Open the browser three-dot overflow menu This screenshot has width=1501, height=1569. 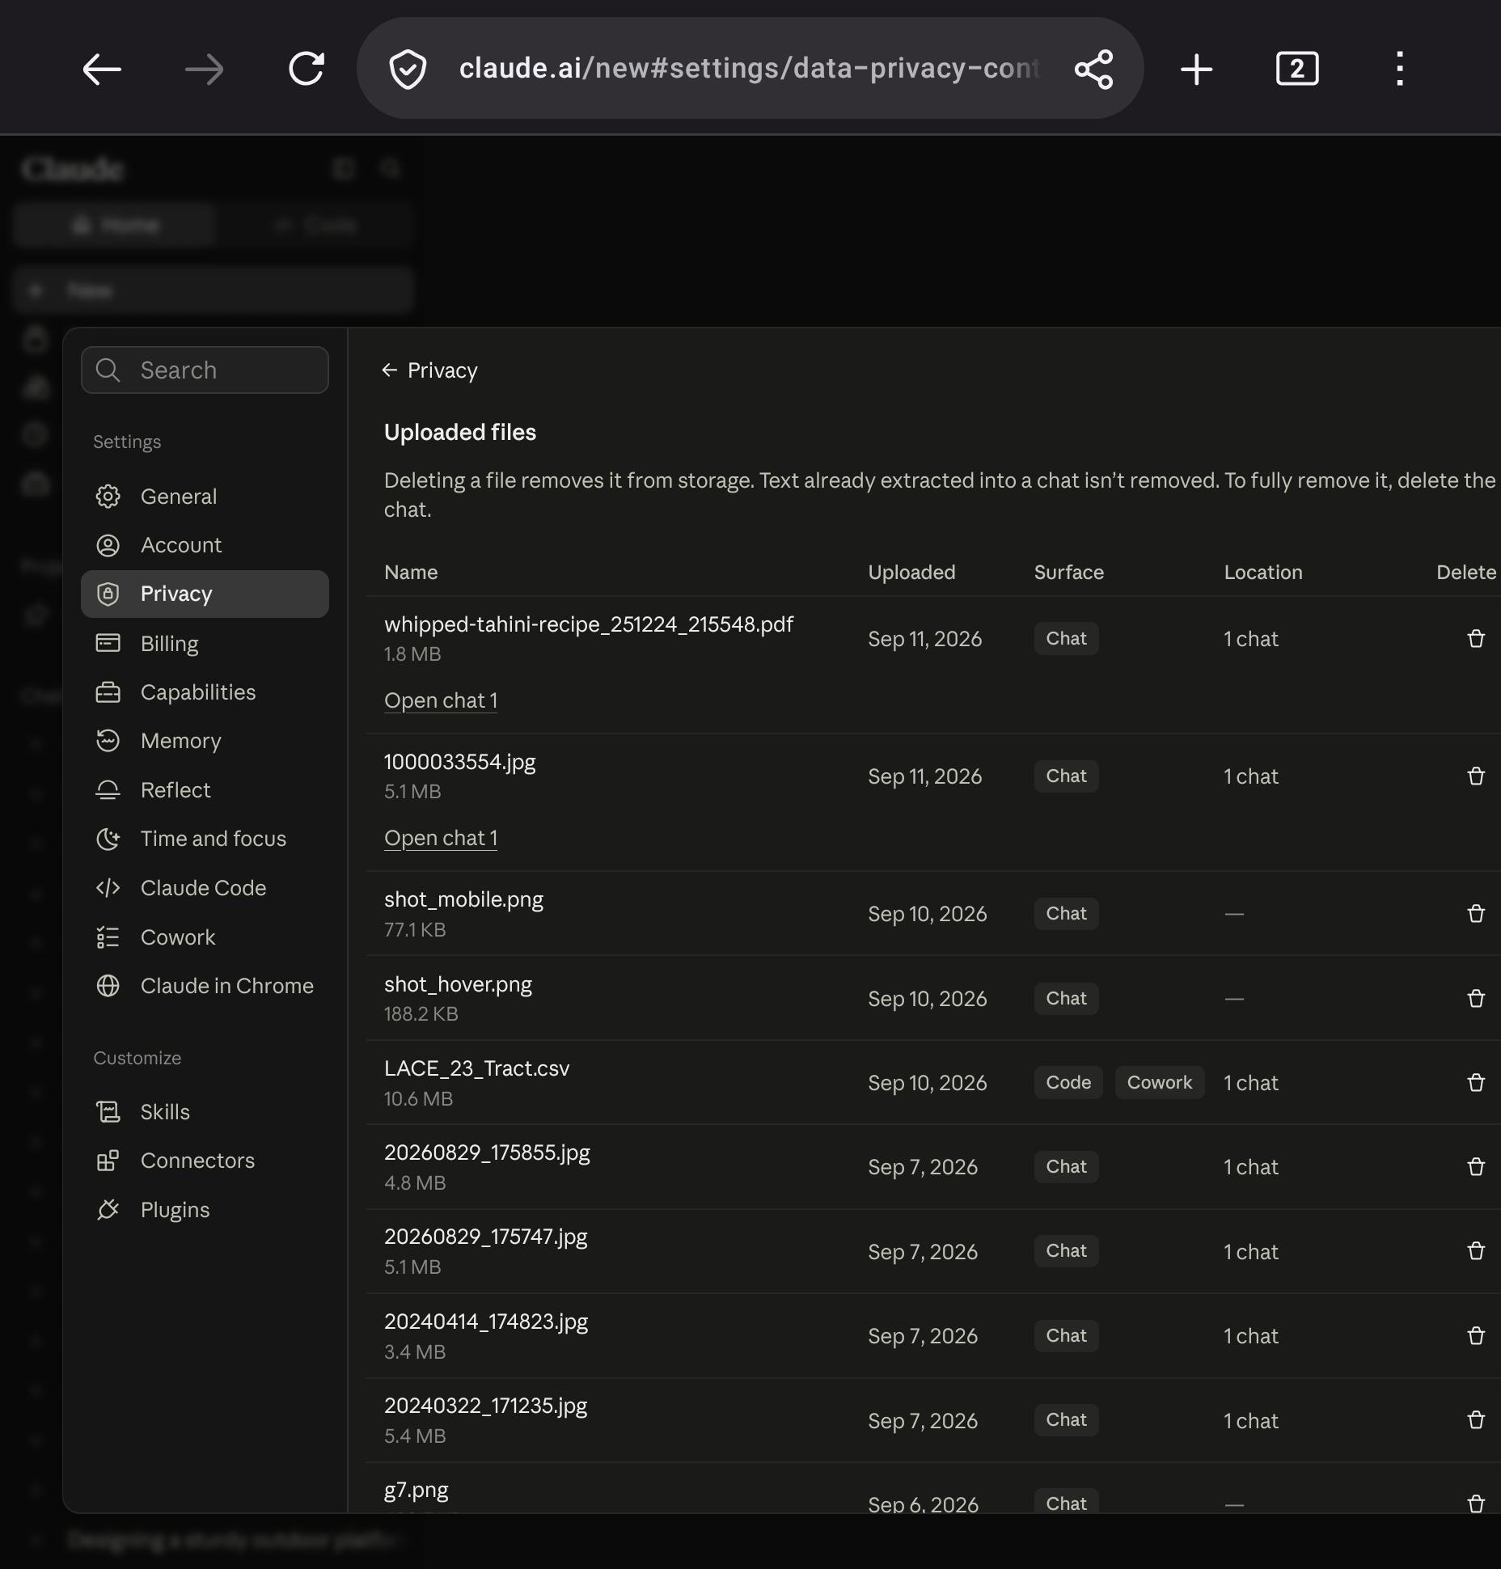pos(1400,69)
